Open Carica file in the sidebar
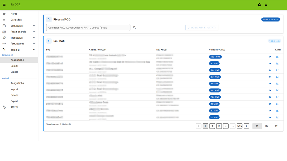 click(x=16, y=20)
